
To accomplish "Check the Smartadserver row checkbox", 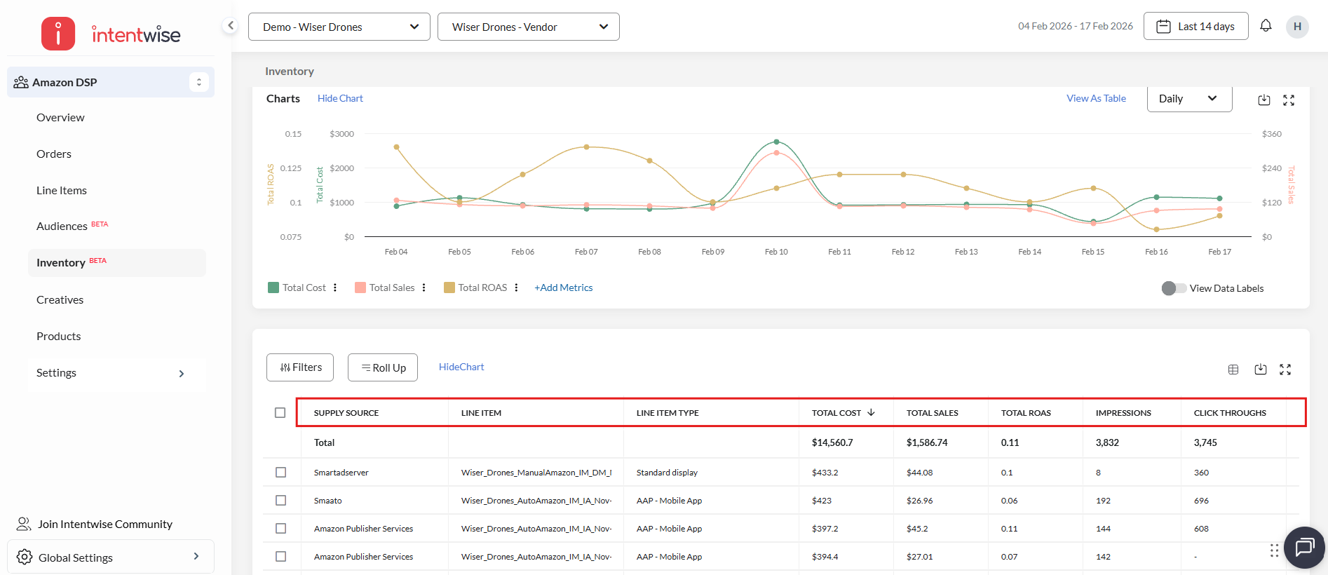I will (x=280, y=473).
